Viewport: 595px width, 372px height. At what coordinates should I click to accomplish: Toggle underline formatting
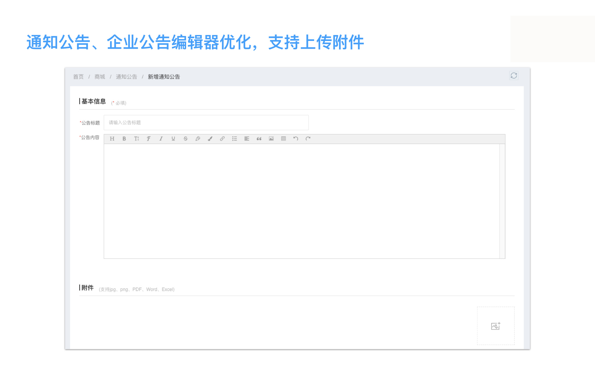(x=173, y=139)
